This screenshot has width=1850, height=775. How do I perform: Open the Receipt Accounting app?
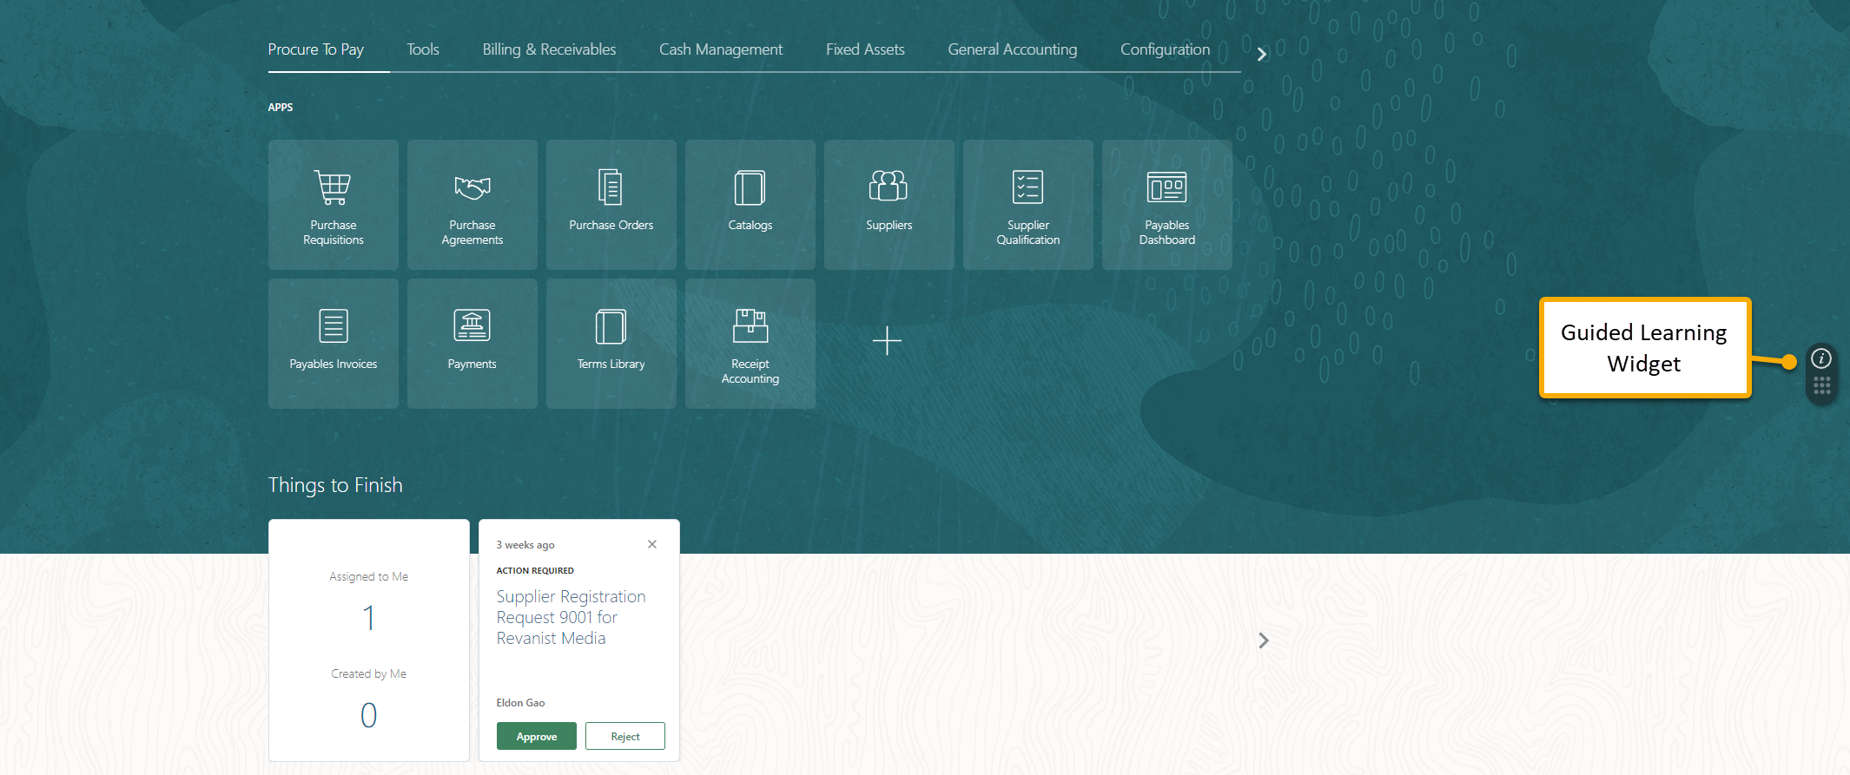(x=750, y=344)
